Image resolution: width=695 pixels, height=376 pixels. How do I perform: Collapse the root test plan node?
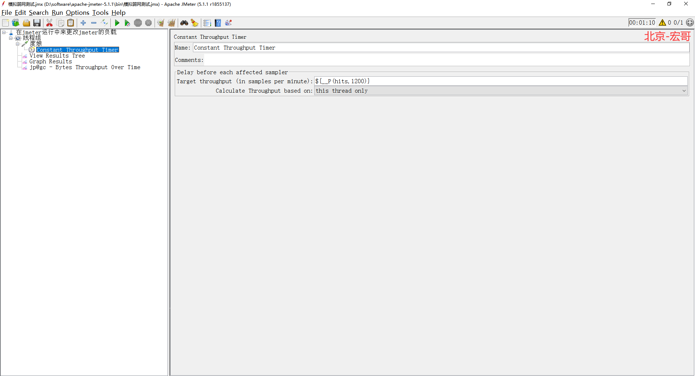pyautogui.click(x=4, y=32)
